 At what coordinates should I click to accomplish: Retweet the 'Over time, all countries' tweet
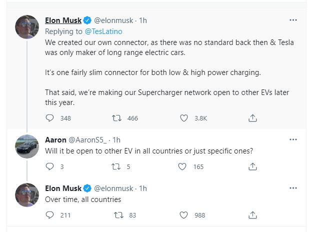click(119, 215)
